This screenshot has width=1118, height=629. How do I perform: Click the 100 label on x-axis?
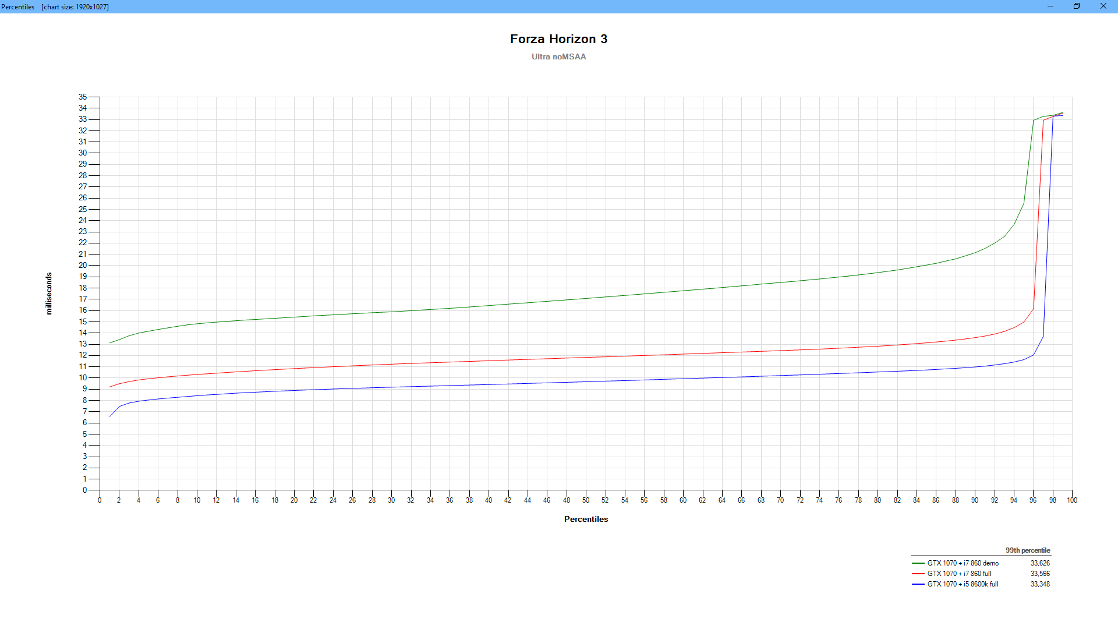1072,500
